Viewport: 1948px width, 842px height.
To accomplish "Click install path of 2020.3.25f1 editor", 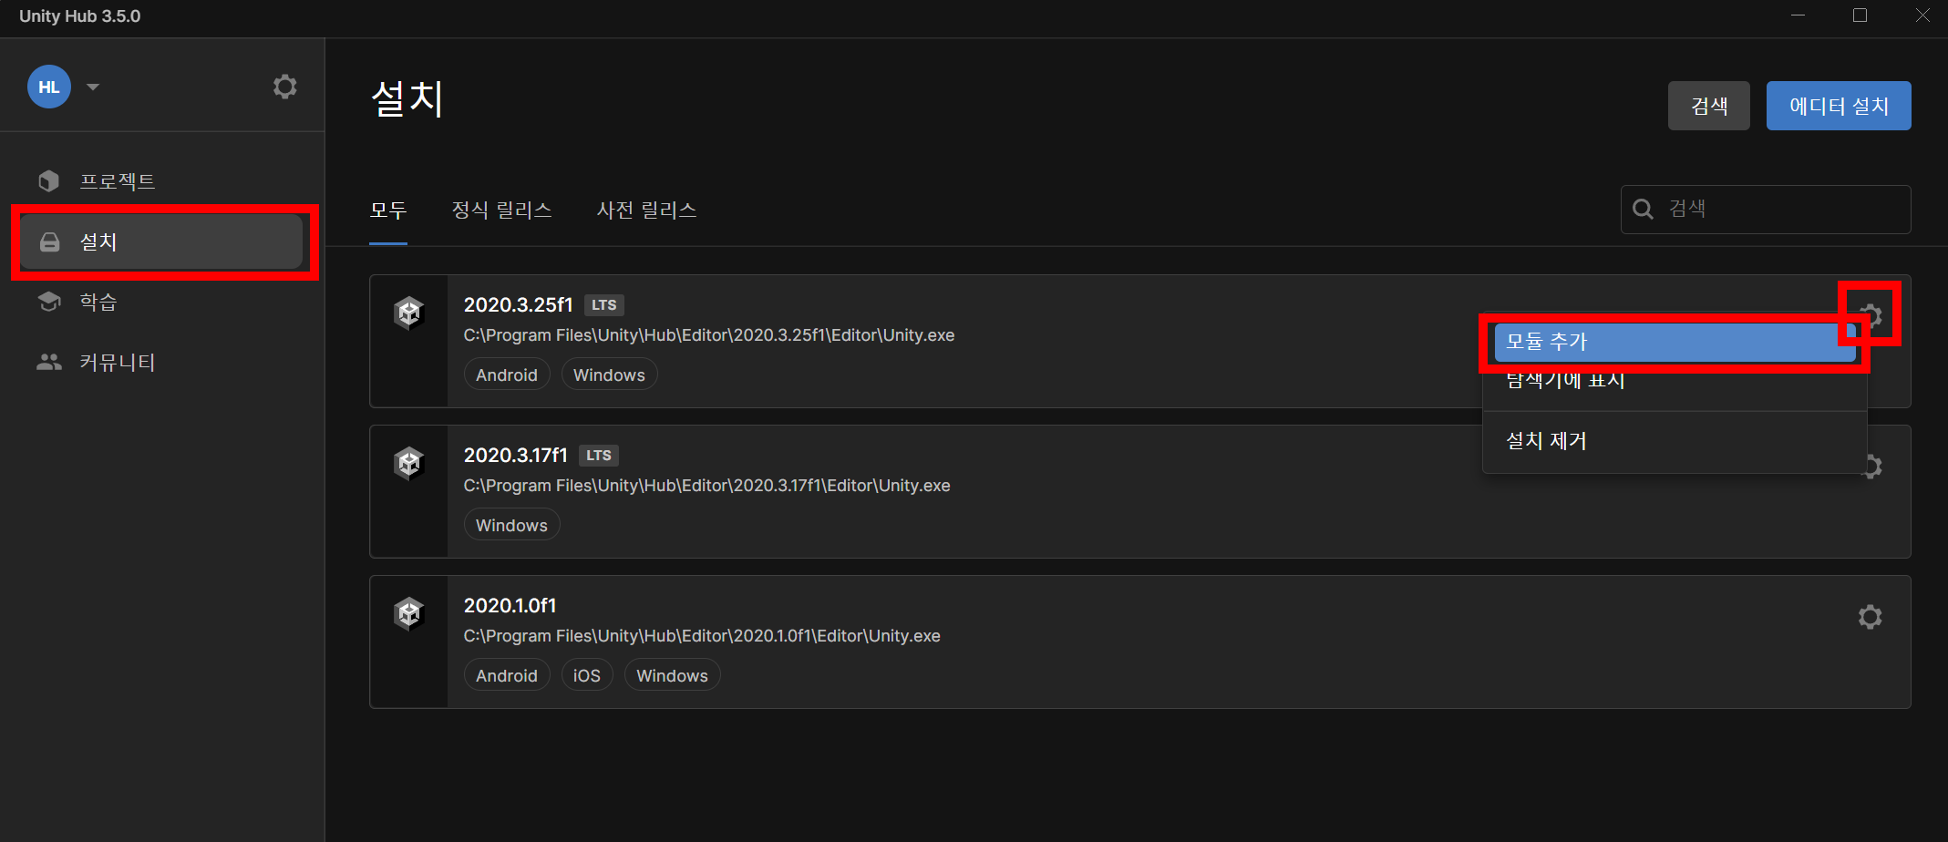I will (709, 335).
